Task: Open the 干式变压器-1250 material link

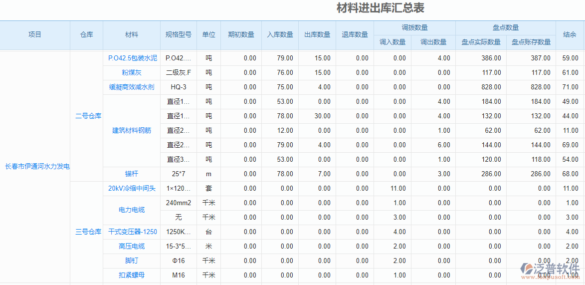Action: pos(133,232)
